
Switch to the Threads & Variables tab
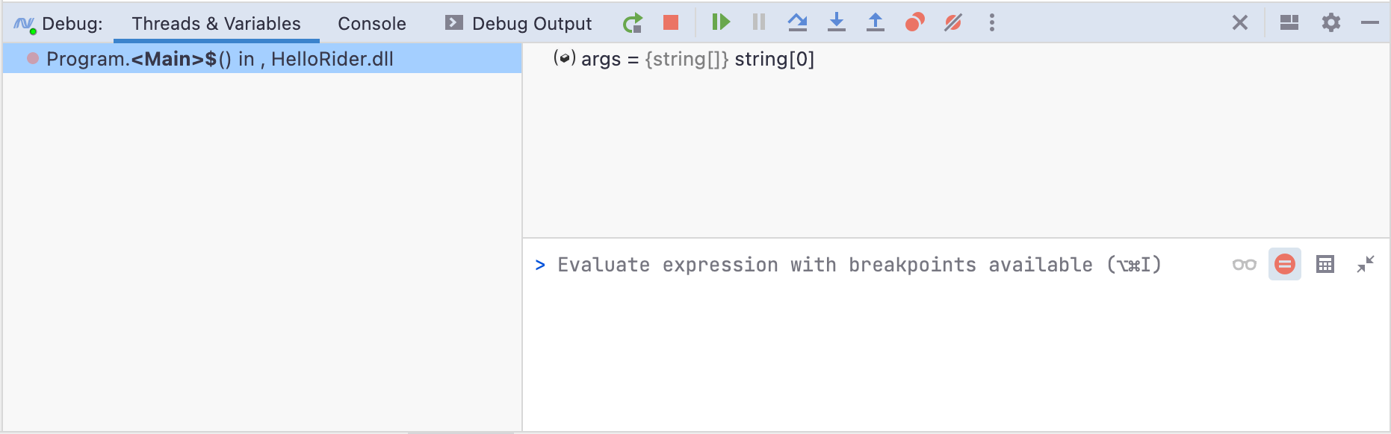pyautogui.click(x=216, y=24)
